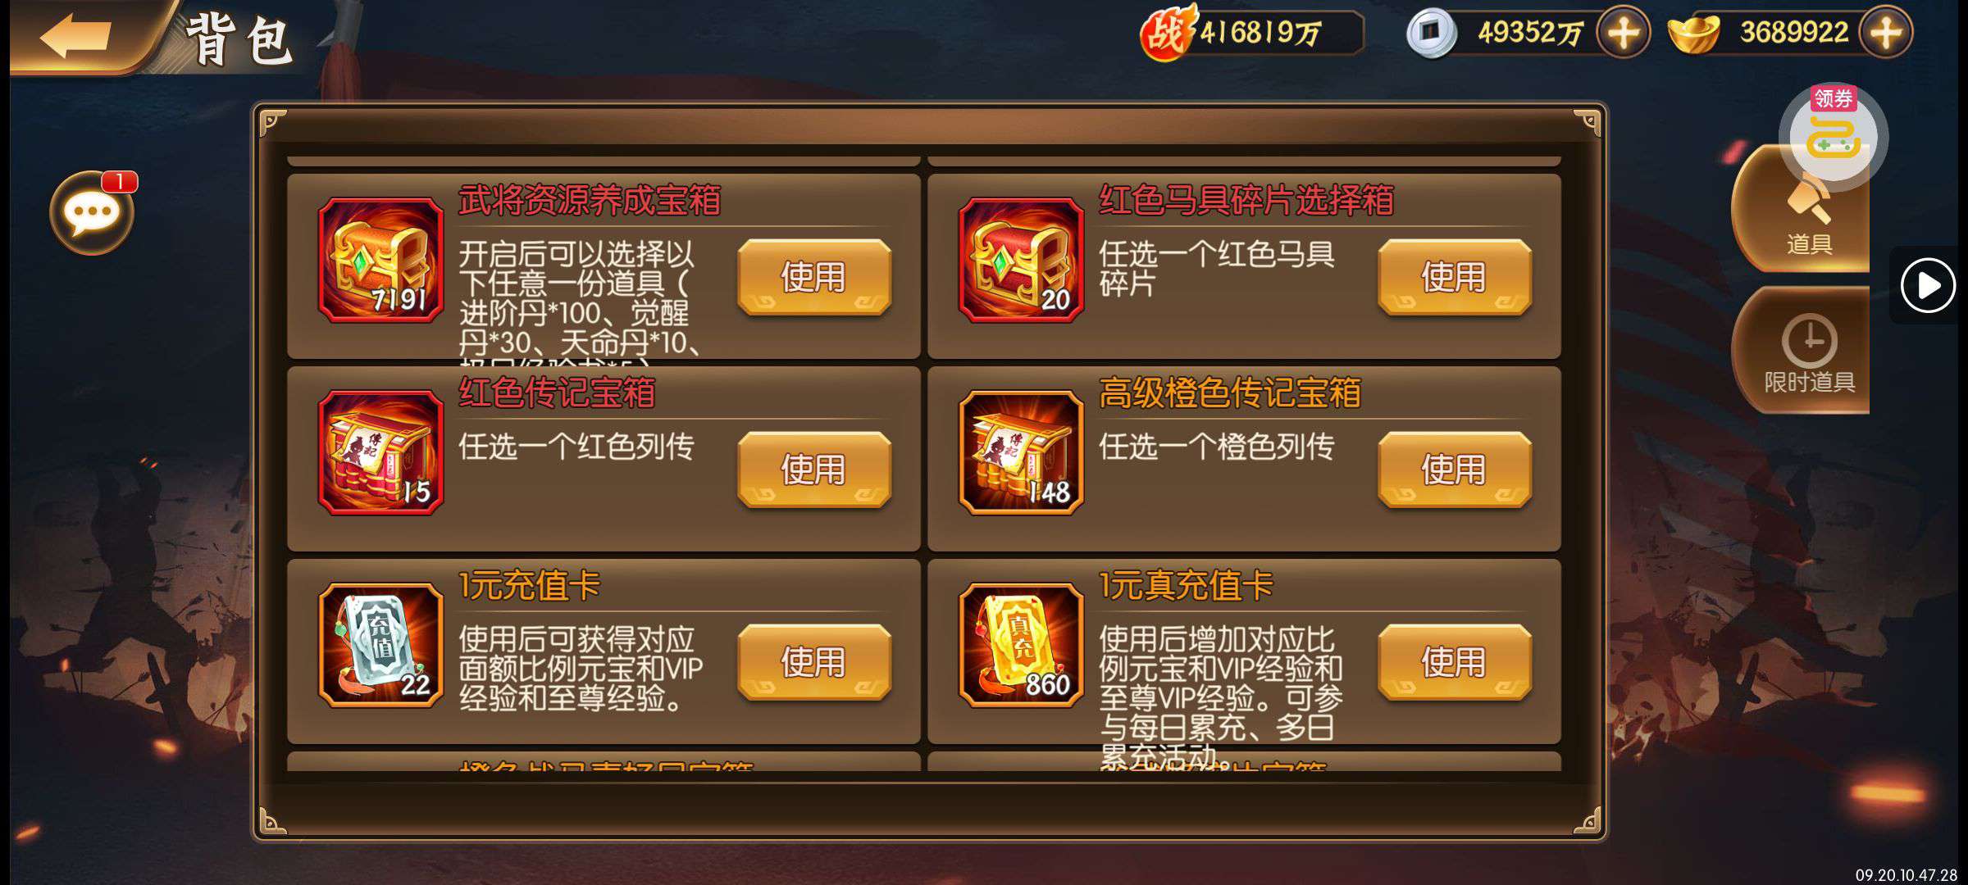Use the 高级橙色传记宝箱 item
Screen dimensions: 1968x885
tap(1454, 470)
